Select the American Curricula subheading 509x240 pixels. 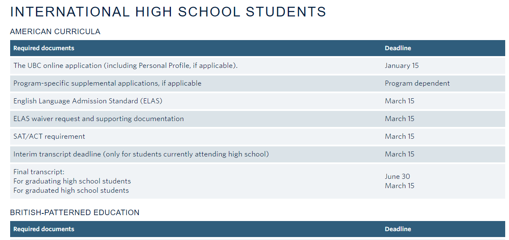coord(55,32)
